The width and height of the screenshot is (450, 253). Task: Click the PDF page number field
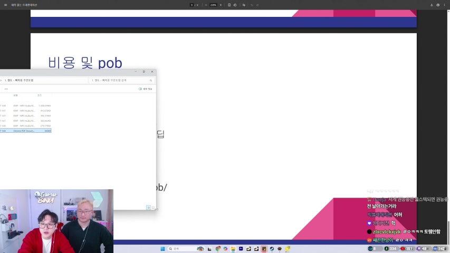point(192,5)
